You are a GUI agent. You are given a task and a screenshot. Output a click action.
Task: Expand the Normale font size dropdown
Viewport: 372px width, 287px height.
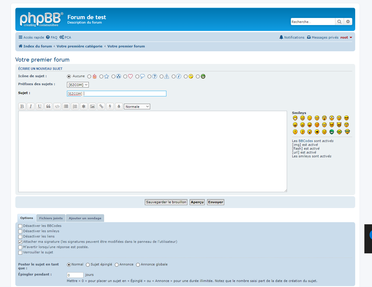(137, 107)
